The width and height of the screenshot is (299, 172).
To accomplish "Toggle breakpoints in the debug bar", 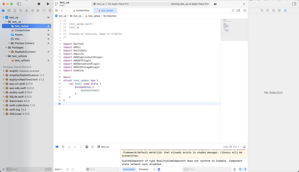I will pos(57,147).
